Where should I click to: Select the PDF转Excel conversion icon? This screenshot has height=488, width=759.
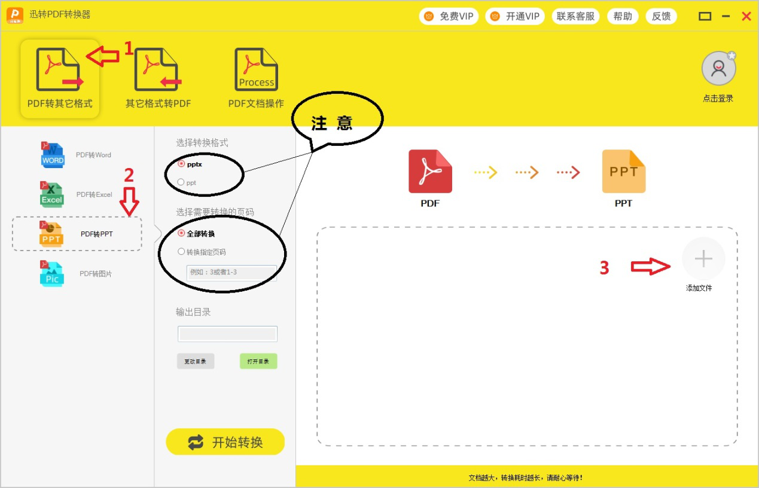[x=51, y=194]
